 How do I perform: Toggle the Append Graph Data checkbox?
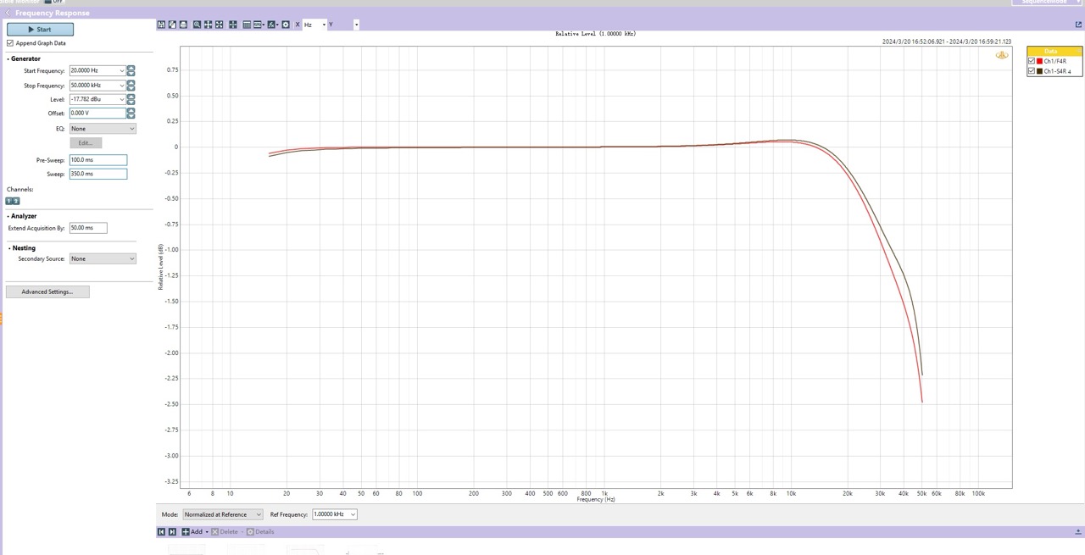(x=10, y=43)
